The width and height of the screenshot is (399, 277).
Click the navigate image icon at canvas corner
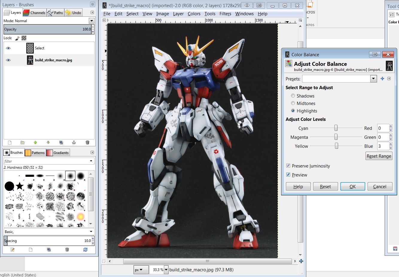[x=301, y=261]
